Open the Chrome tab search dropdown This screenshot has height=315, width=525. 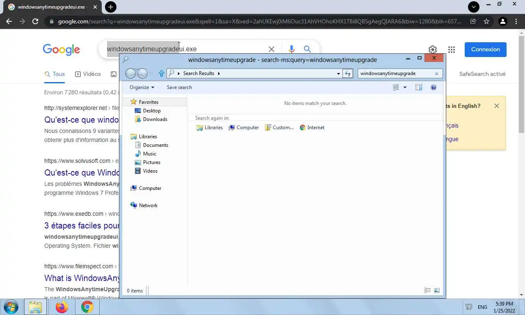474,7
